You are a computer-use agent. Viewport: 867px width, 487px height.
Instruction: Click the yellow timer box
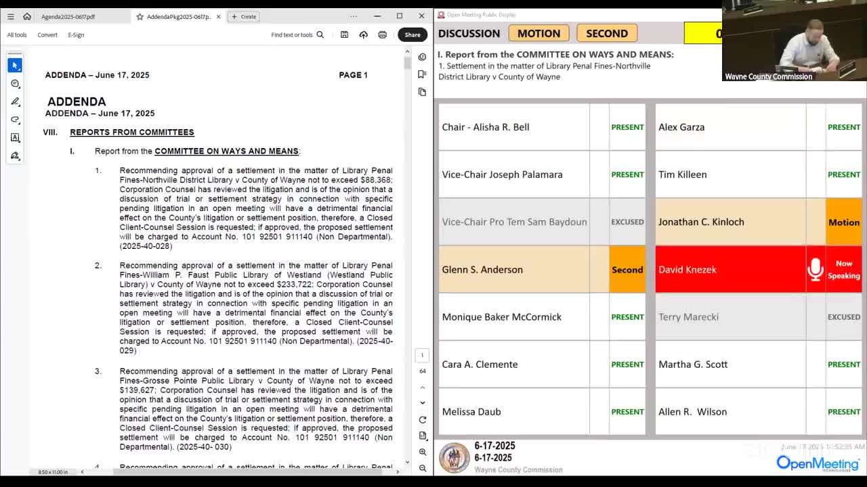pos(703,33)
